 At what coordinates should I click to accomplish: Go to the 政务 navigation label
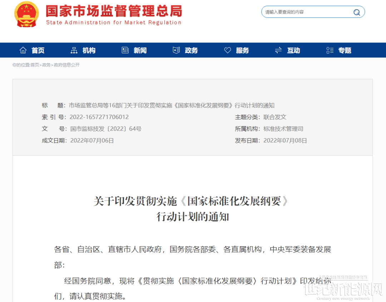pos(191,50)
